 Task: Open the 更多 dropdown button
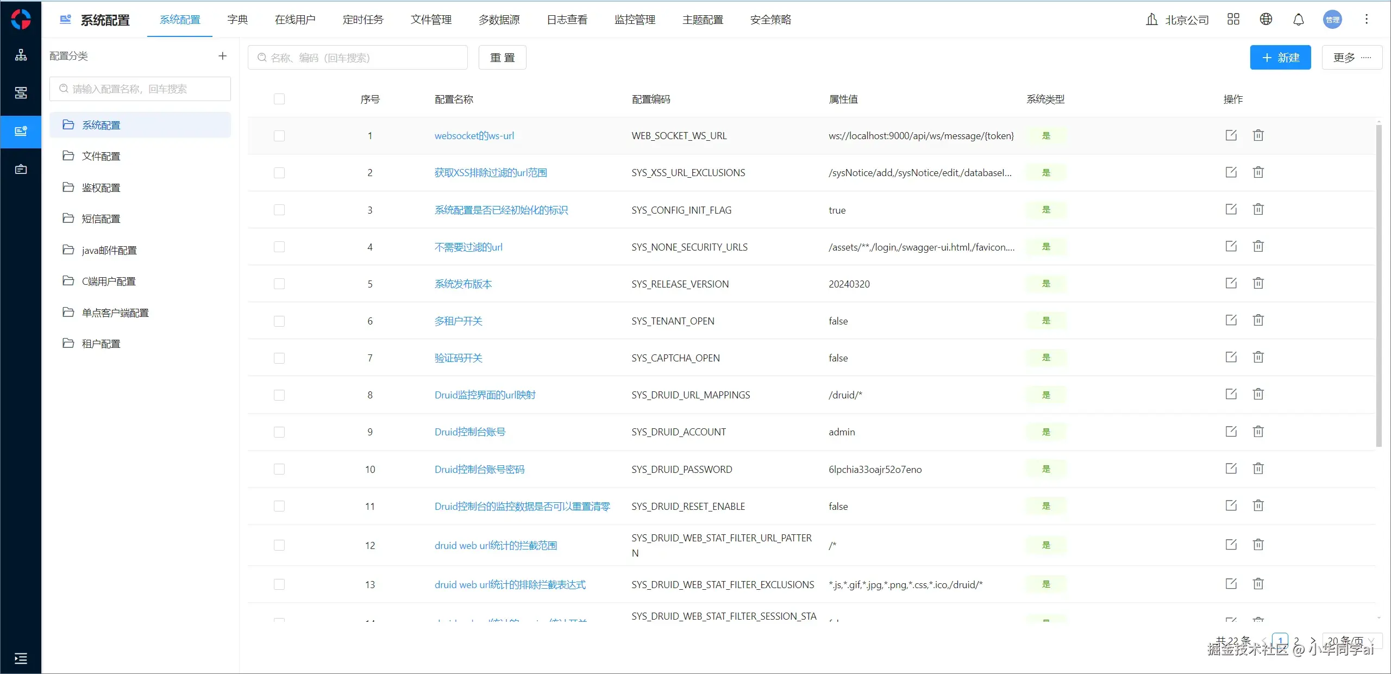(1351, 58)
